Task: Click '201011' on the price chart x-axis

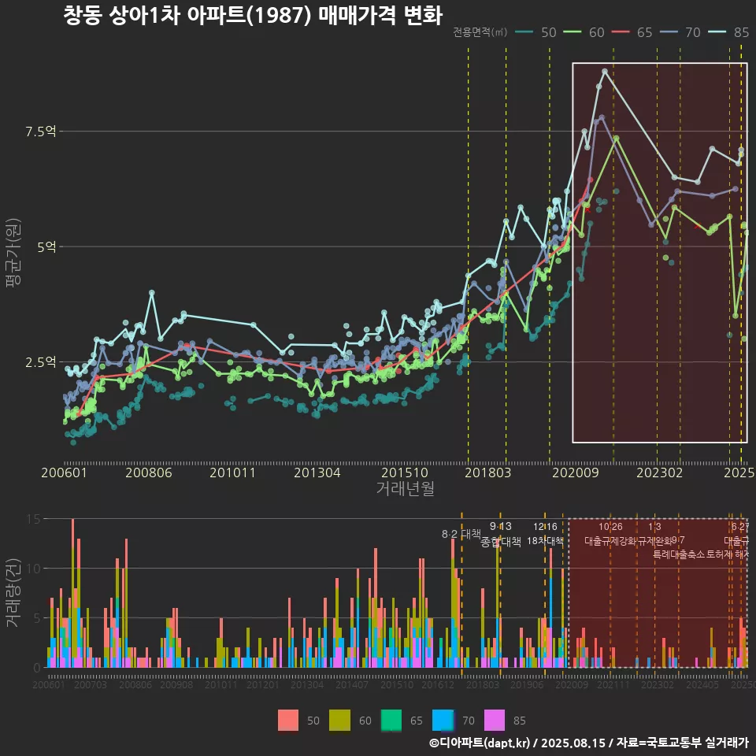Action: coord(232,472)
